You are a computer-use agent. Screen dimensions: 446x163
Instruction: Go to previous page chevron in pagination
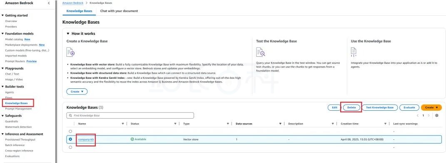418,116
